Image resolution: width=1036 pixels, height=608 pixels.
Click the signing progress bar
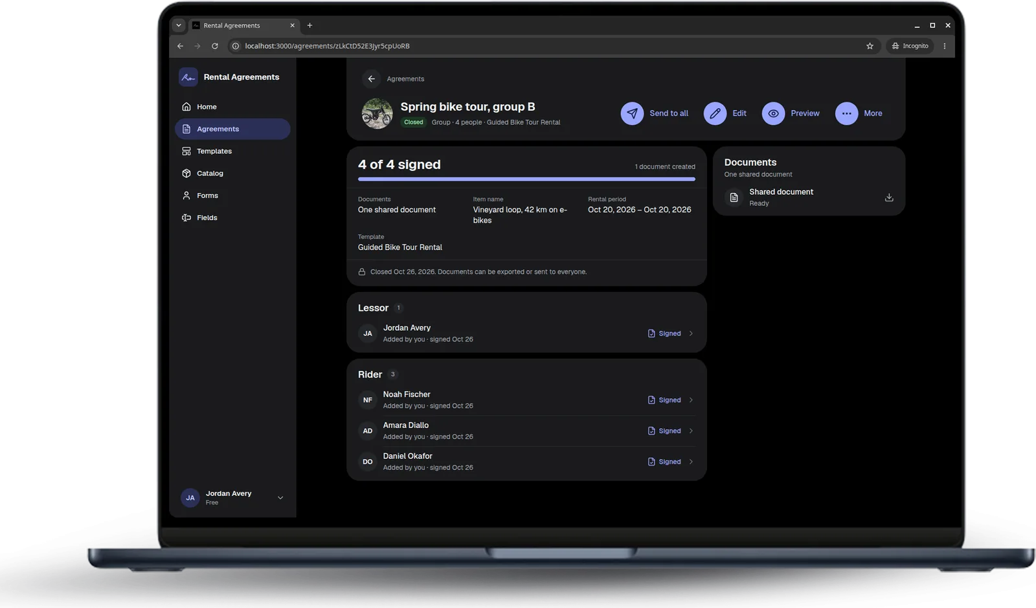coord(526,179)
